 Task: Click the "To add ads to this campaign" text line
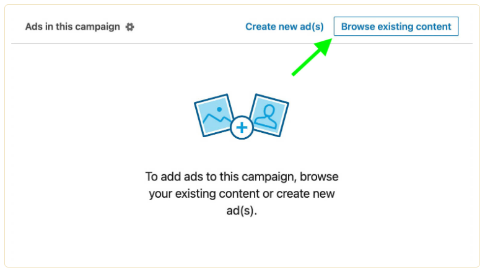[x=242, y=177]
